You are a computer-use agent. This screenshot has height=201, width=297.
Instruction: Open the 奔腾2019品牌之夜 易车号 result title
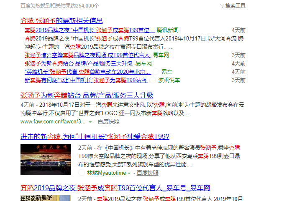click(115, 187)
